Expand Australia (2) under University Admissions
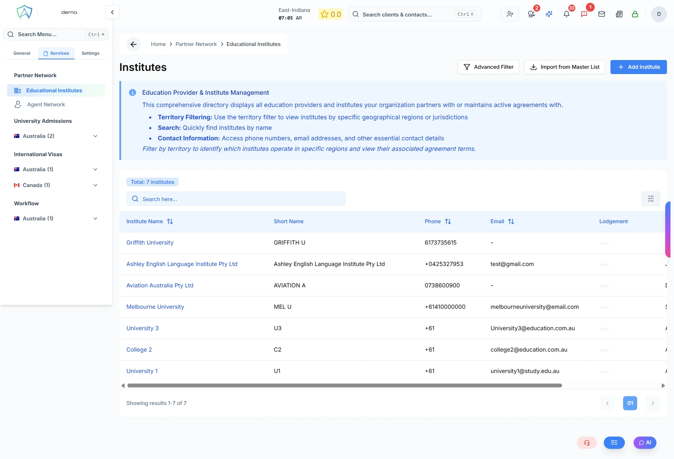This screenshot has height=459, width=674. pos(95,136)
